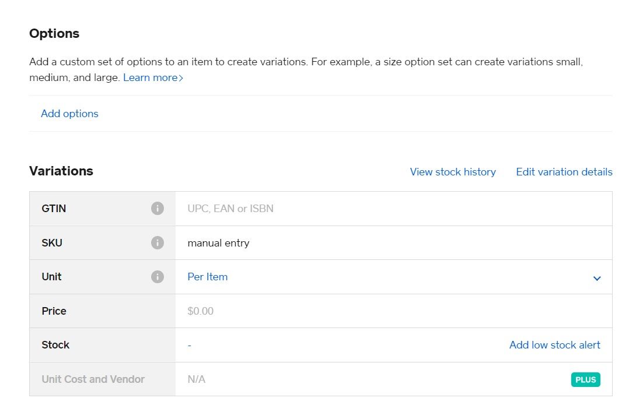Click the Stock value dash
The width and height of the screenshot is (643, 405).
click(190, 345)
